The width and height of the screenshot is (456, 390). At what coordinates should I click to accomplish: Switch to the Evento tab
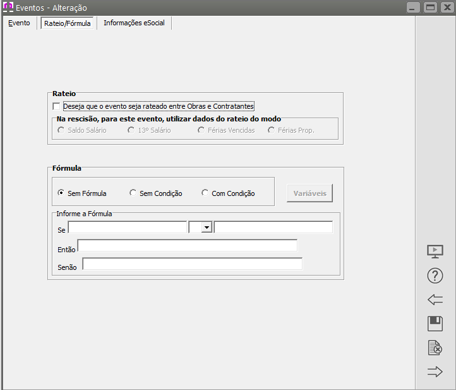tap(19, 23)
